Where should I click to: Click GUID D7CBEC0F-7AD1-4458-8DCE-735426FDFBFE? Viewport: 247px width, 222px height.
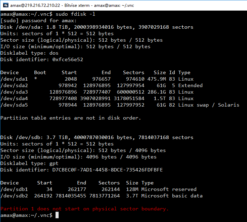tap(107, 170)
